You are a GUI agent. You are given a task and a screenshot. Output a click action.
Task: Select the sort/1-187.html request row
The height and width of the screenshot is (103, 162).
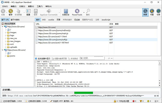point(96,43)
